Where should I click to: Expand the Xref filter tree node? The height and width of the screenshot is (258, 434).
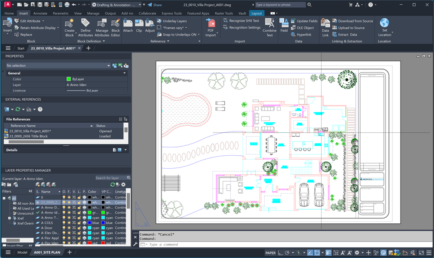click(x=10, y=218)
